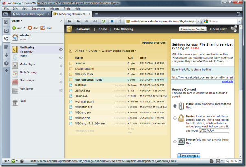Click the Fast Forward navigation button
This screenshot has height=167, width=246.
pyautogui.click(x=95, y=21)
